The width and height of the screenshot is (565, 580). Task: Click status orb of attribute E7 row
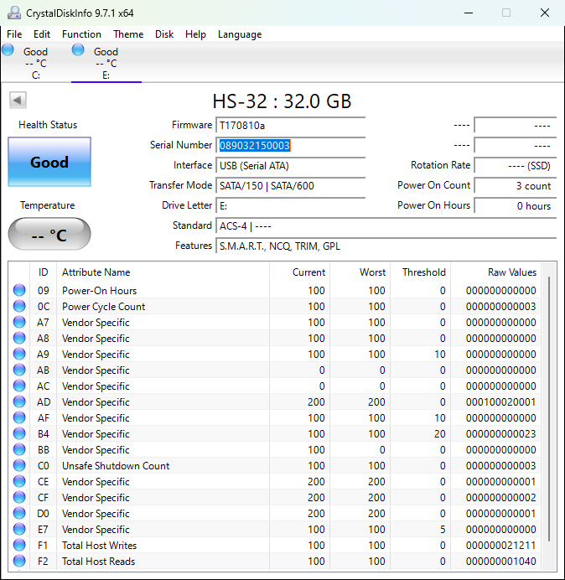[x=19, y=529]
